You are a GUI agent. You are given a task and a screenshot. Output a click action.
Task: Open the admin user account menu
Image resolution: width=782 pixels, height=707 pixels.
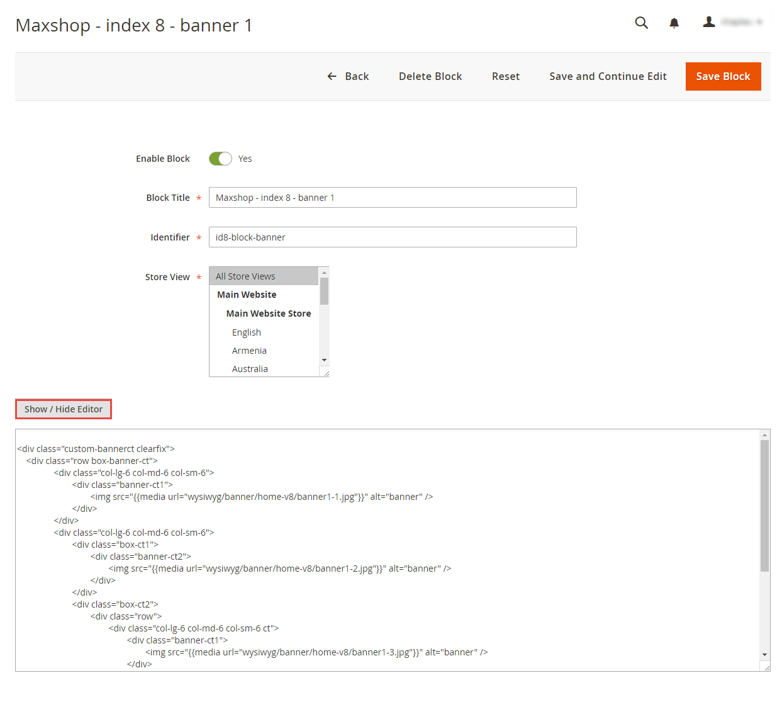click(x=732, y=22)
